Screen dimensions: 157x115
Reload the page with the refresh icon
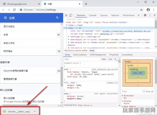(x=14, y=10)
